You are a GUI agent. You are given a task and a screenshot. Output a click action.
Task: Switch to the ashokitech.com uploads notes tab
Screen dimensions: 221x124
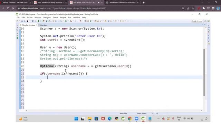(x=122, y=2)
